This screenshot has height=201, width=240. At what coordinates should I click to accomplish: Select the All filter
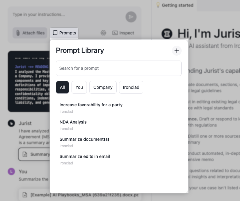pyautogui.click(x=62, y=87)
